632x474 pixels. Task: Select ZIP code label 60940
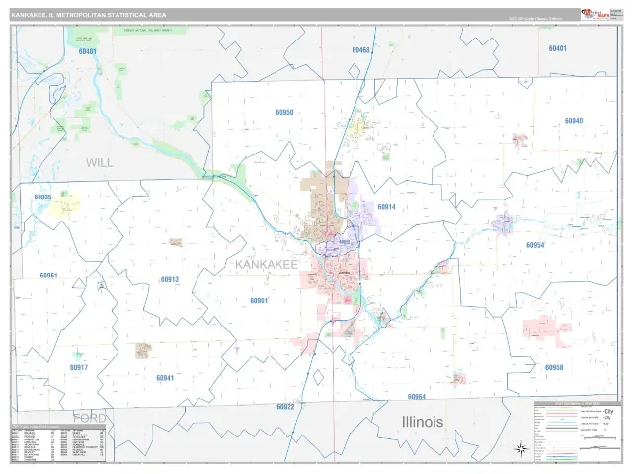tap(574, 121)
